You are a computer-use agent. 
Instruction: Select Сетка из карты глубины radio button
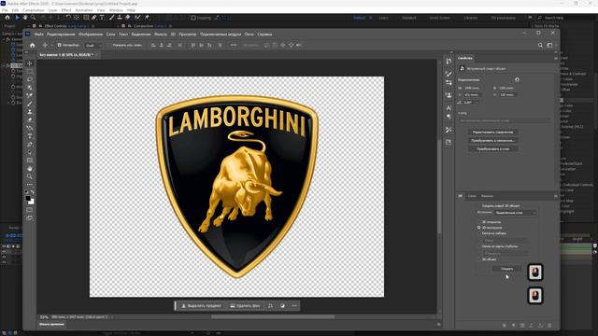[479, 246]
